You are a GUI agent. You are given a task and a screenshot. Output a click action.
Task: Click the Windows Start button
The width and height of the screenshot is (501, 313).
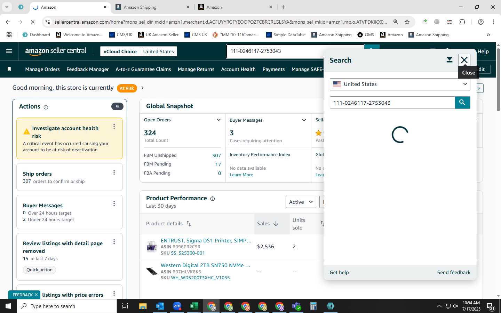pyautogui.click(x=8, y=306)
